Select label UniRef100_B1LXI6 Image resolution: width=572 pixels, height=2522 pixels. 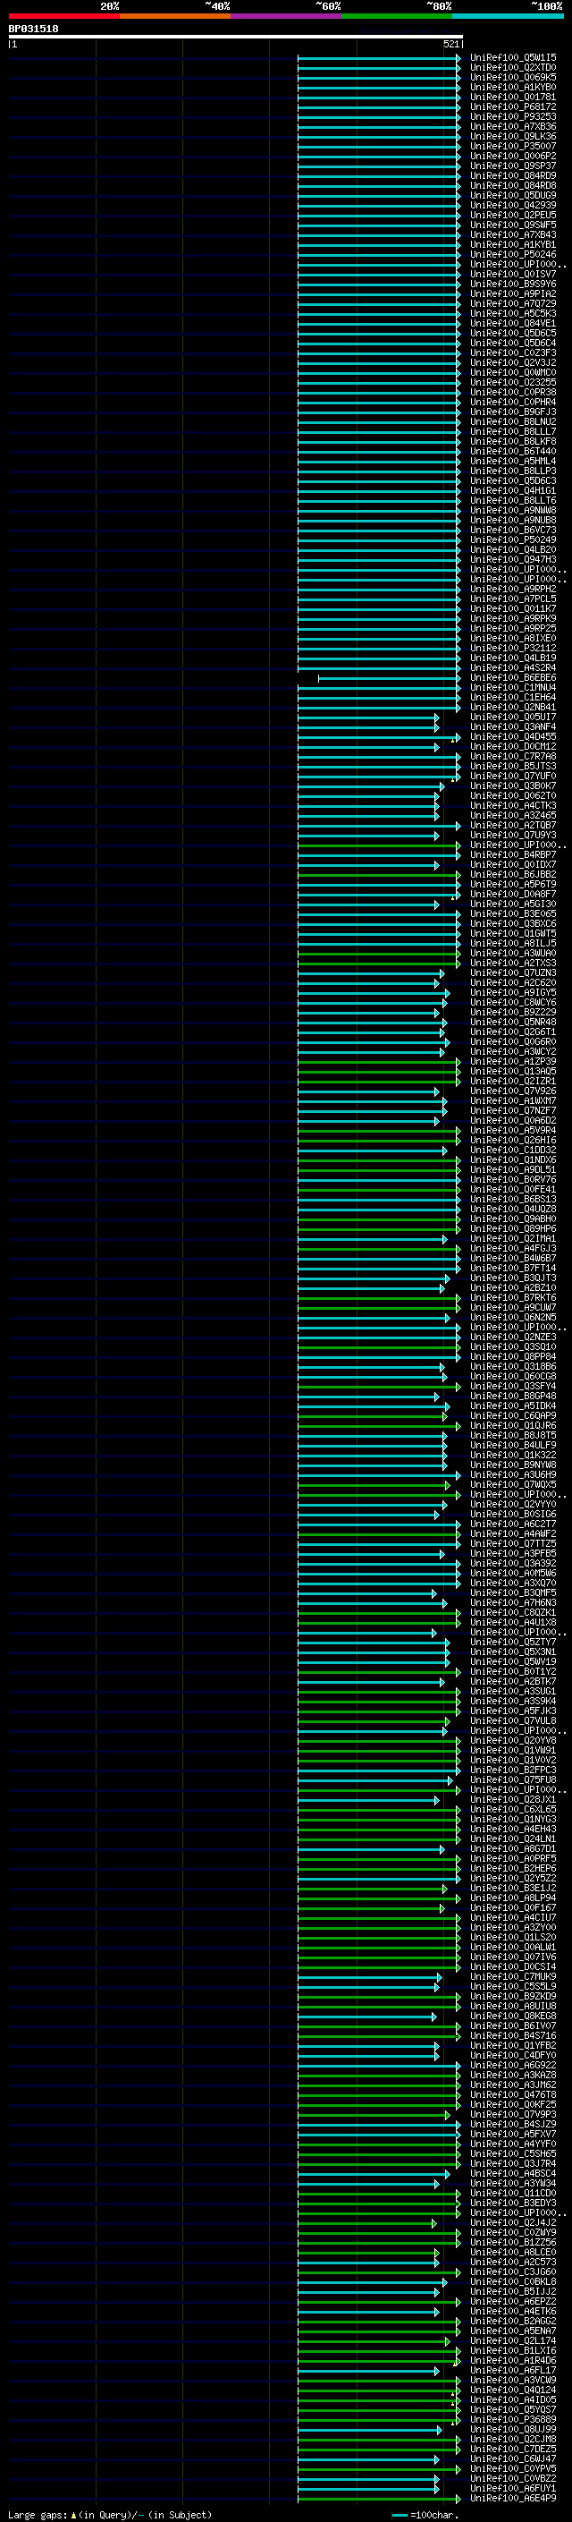click(513, 2350)
